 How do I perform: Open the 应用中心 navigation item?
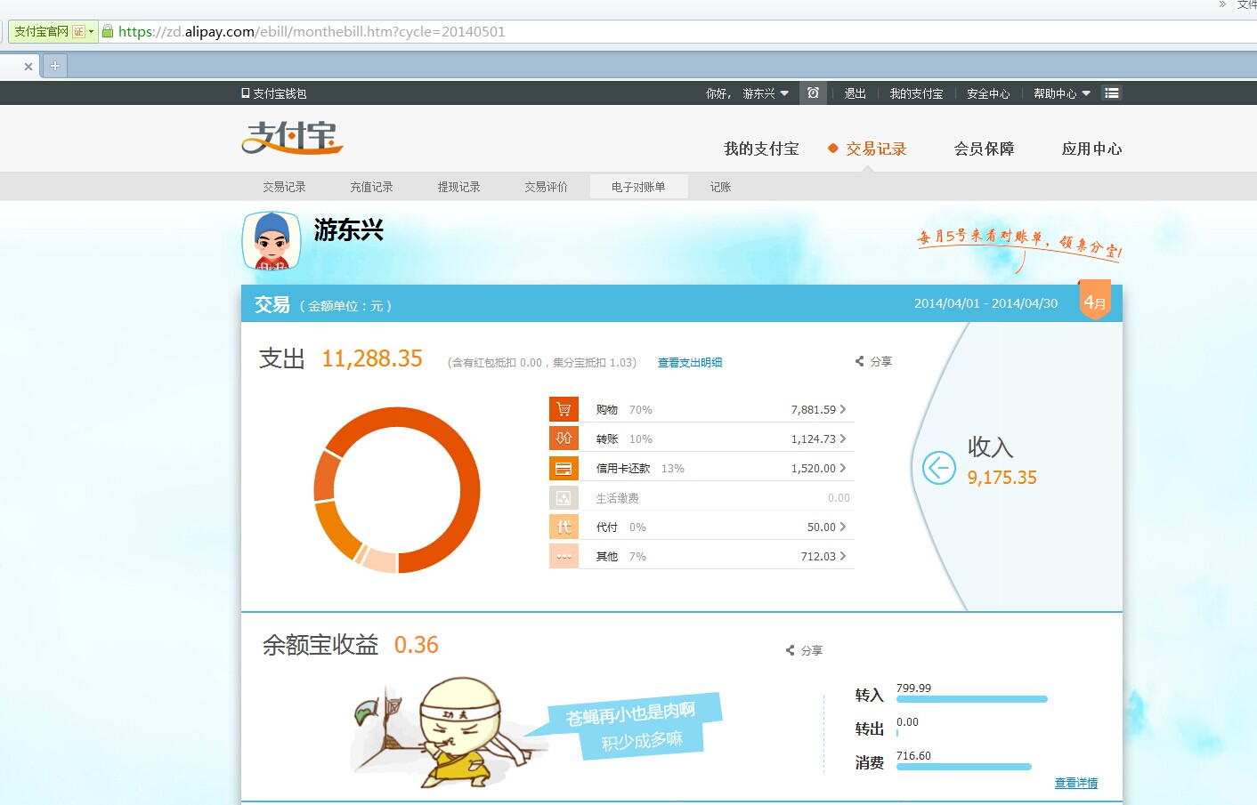tap(1092, 149)
